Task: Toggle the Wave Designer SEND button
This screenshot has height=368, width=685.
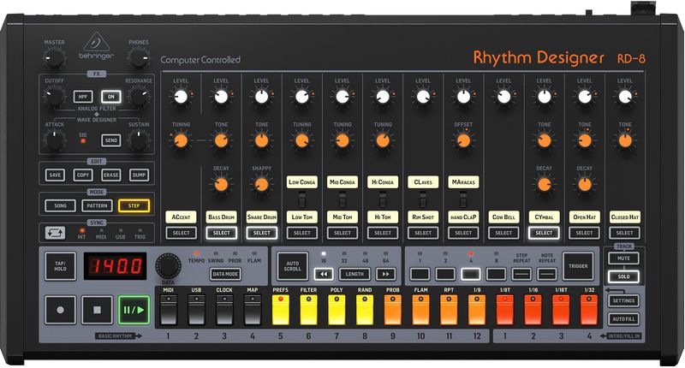Action: (x=111, y=140)
